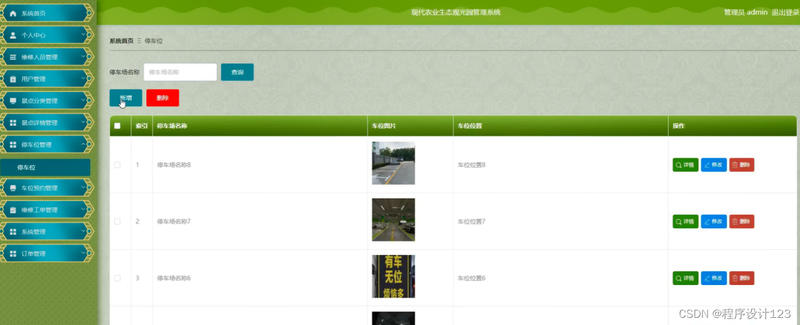
Task: Click the row 删除 button for 停车场名称7
Action: (x=741, y=222)
